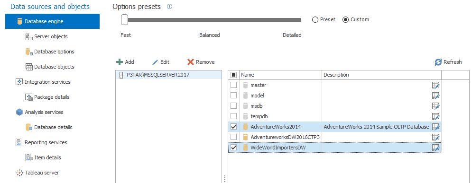
Task: Click the master database name
Action: coord(258,85)
